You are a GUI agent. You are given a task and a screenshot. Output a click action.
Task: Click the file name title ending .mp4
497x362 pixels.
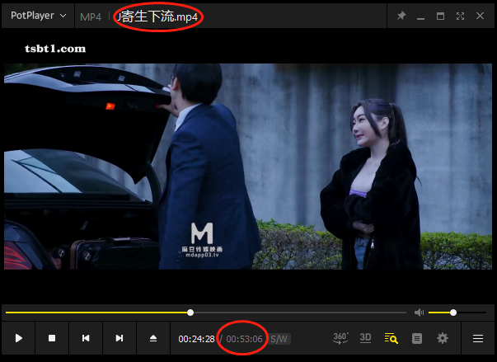158,16
